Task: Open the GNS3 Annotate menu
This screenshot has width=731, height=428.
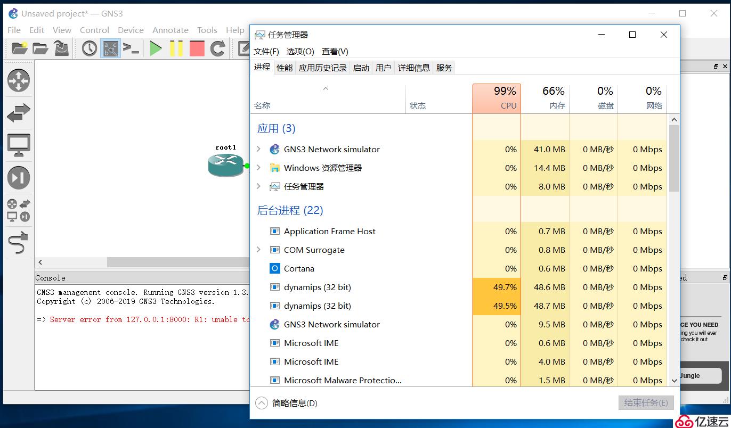Action: tap(170, 30)
